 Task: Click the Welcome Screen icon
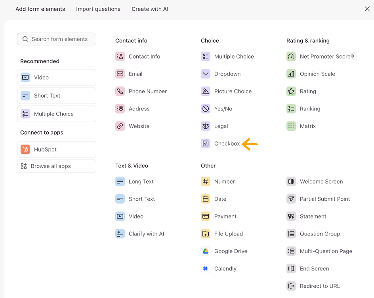point(291,182)
